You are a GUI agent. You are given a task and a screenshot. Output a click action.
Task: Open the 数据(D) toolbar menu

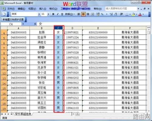[70, 14]
